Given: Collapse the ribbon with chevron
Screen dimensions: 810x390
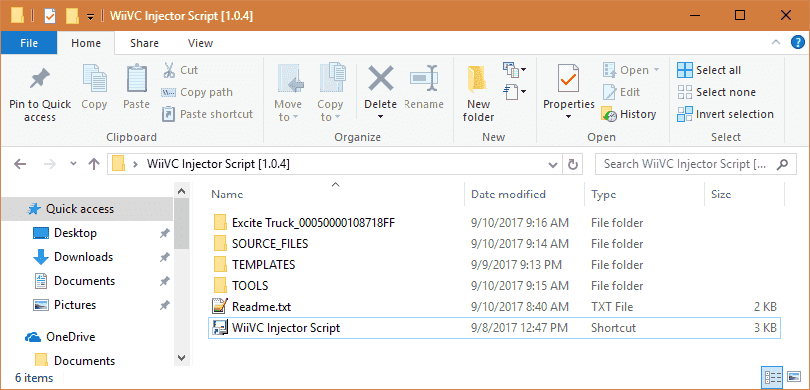Looking at the screenshot, I should pos(775,43).
